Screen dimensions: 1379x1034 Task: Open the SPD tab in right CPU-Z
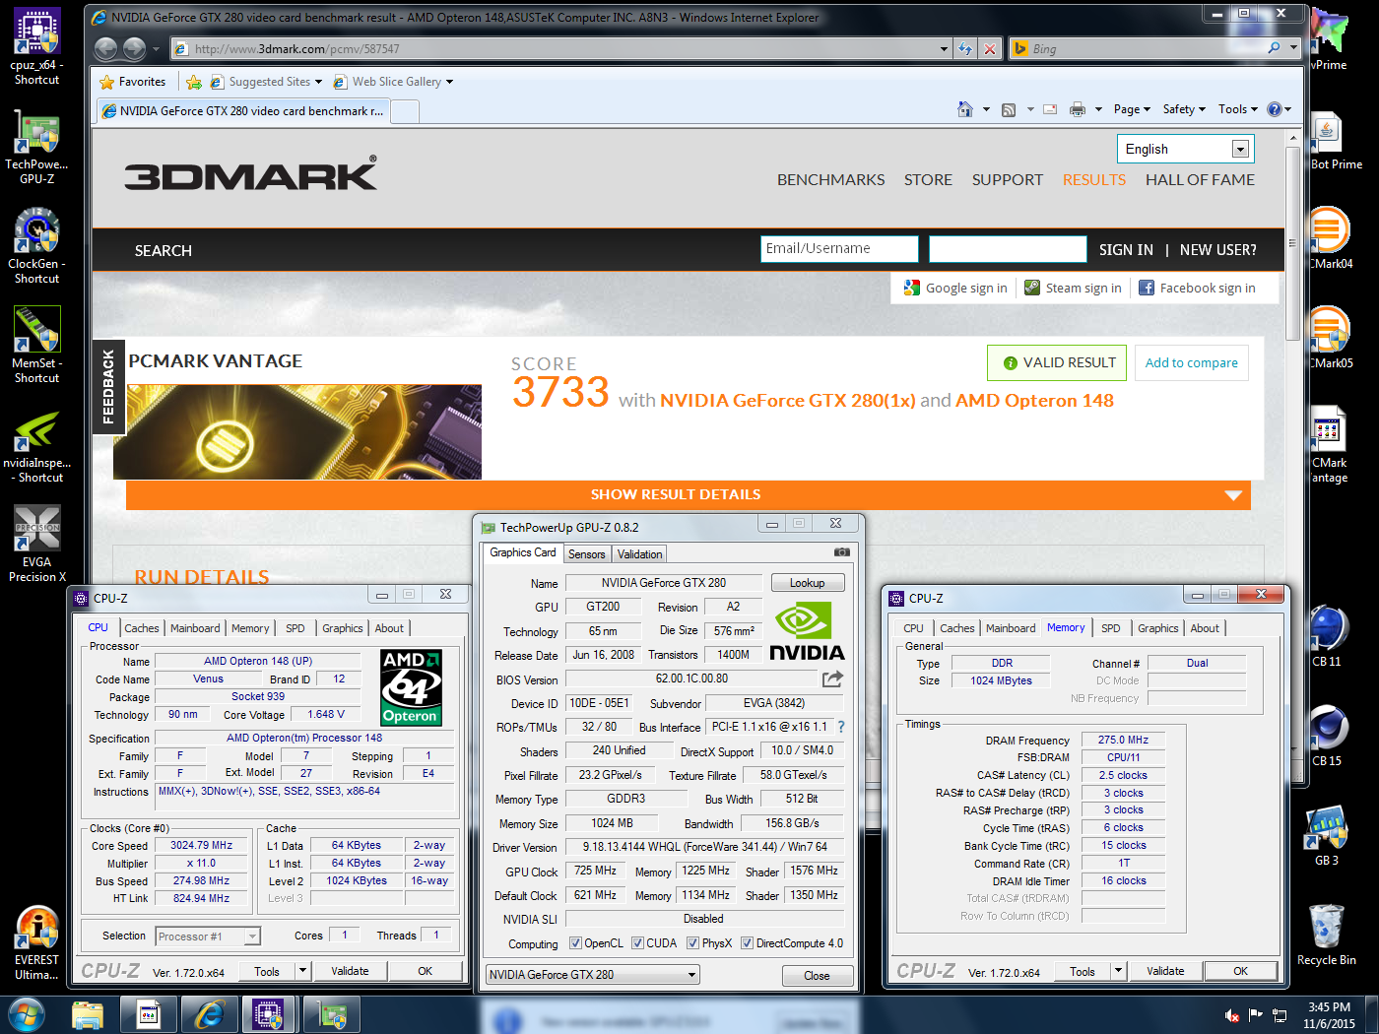1110,627
